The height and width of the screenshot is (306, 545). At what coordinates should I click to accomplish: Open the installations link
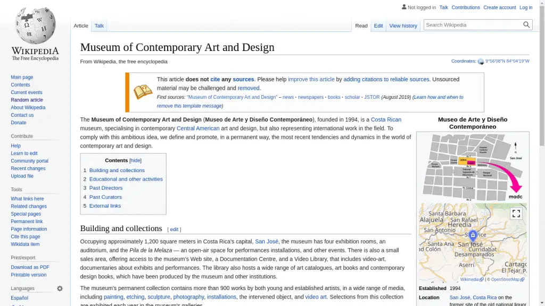[221, 297]
